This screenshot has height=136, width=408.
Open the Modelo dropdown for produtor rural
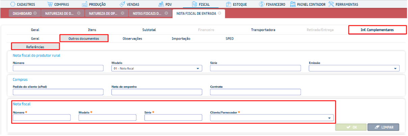pyautogui.click(x=198, y=69)
